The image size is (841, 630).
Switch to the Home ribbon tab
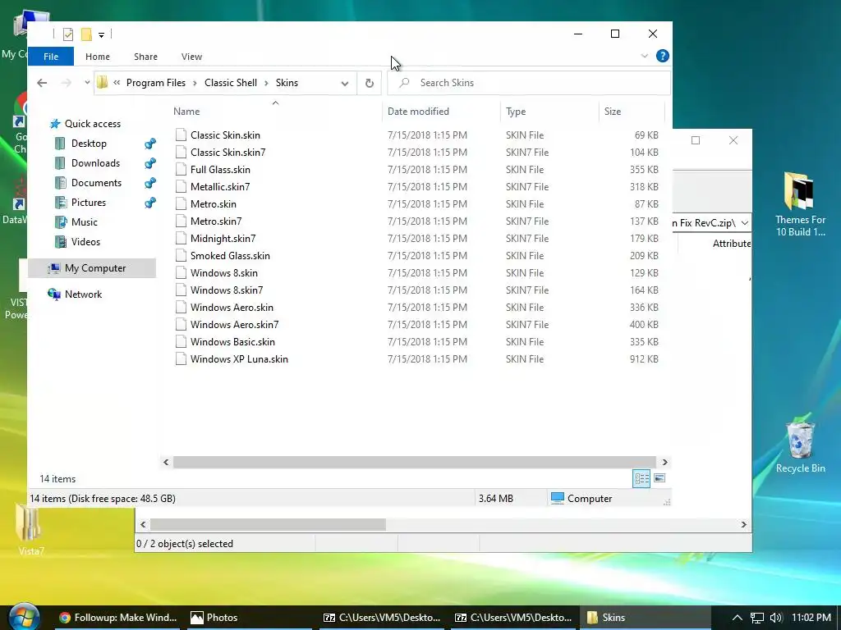point(98,57)
